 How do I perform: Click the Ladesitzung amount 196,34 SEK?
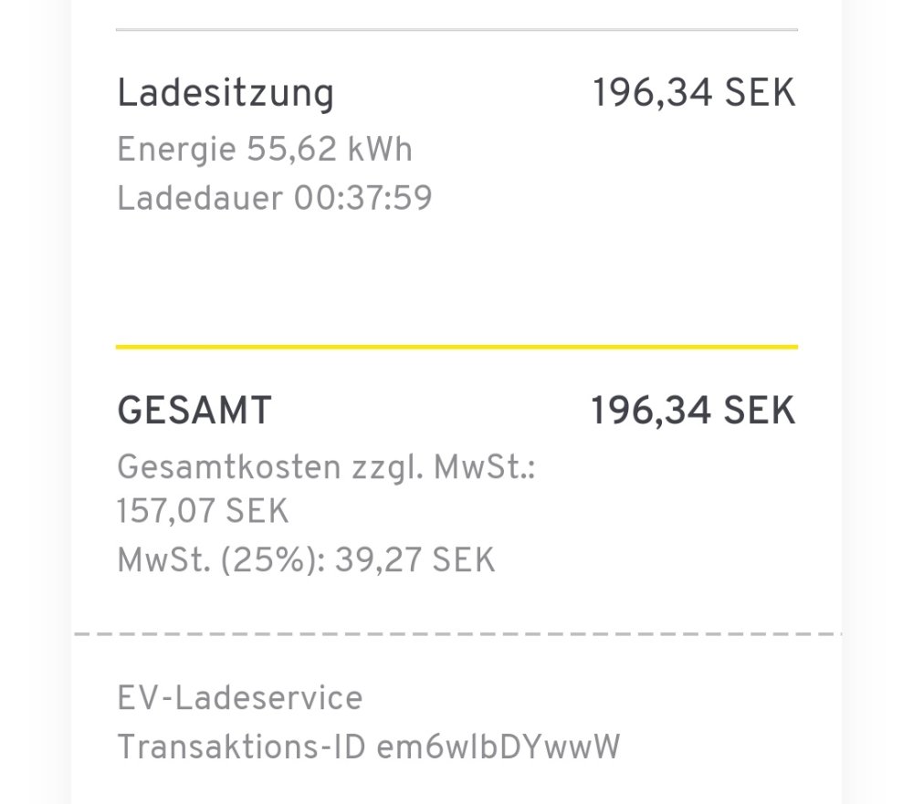click(694, 93)
